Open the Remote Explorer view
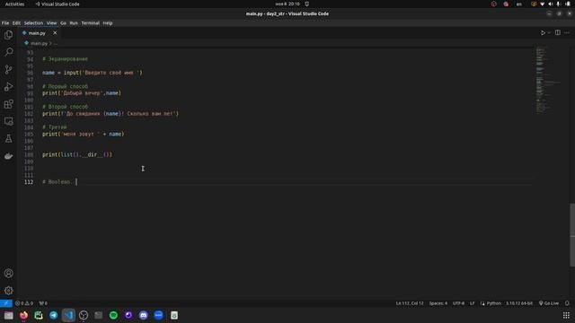This screenshot has height=323, width=575. pyautogui.click(x=8, y=121)
